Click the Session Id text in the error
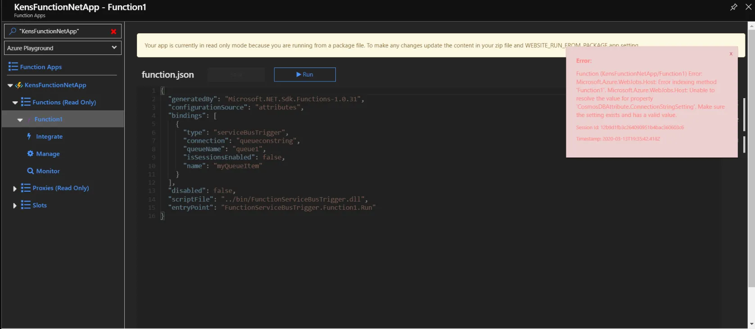 (630, 127)
